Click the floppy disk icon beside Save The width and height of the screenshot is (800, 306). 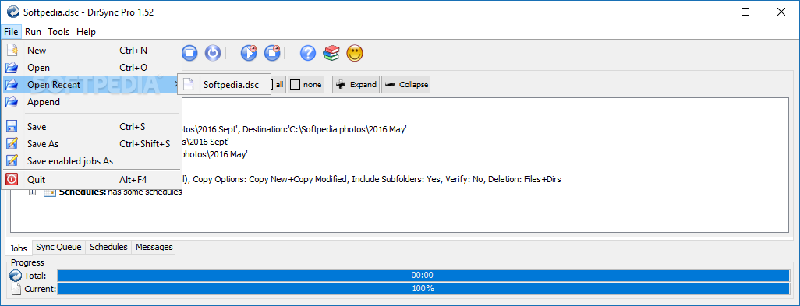coord(12,126)
